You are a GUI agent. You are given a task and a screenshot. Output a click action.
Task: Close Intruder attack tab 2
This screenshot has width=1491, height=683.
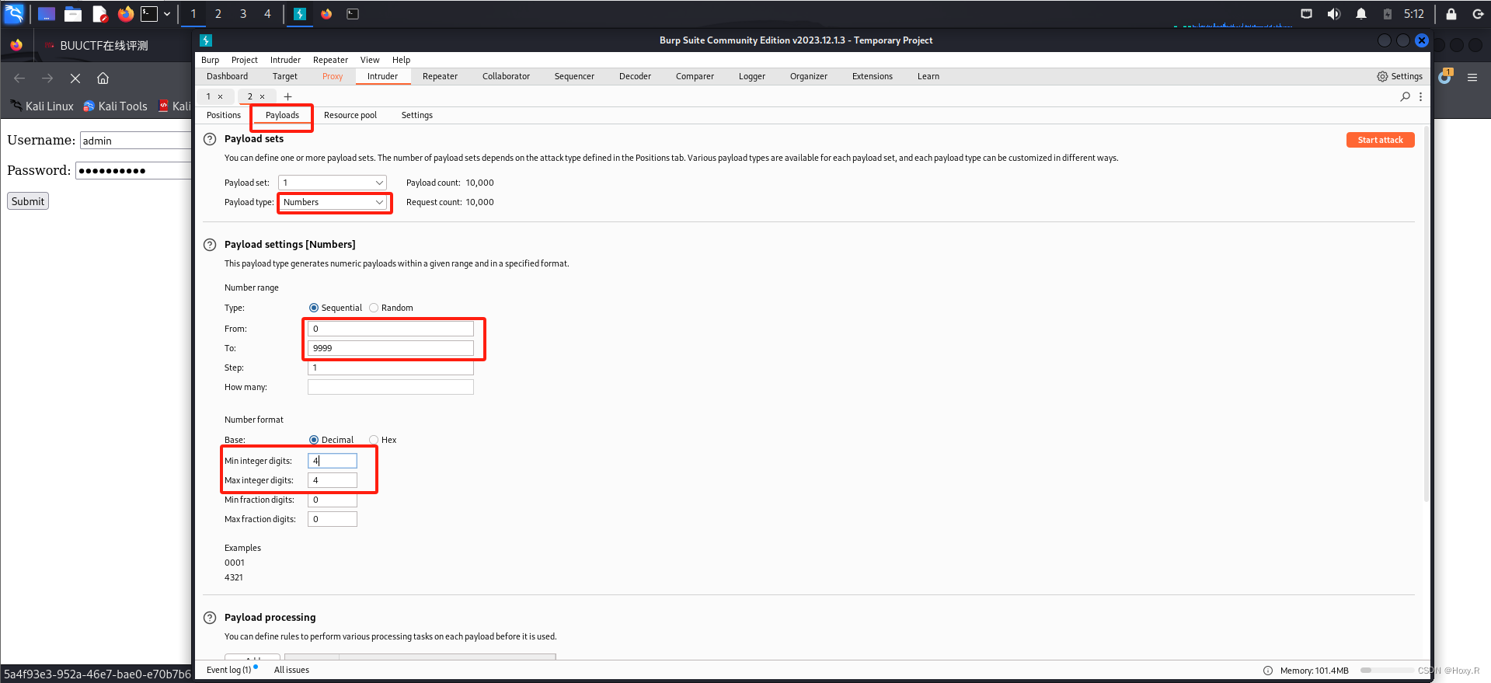click(x=263, y=96)
